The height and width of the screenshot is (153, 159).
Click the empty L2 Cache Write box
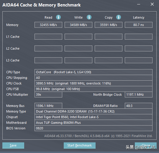[78, 48]
